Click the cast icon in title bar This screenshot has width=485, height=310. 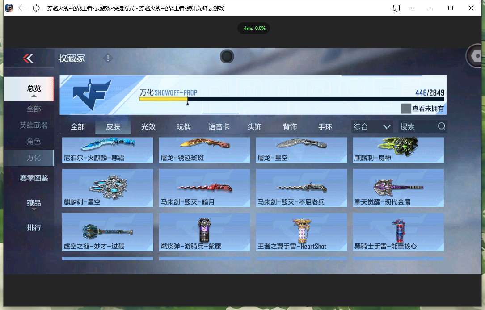[x=396, y=8]
